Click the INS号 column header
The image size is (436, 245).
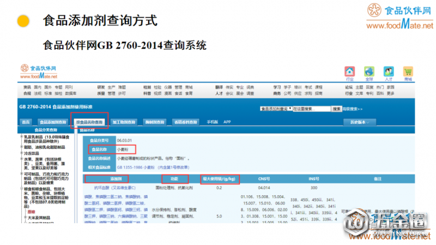click(x=314, y=179)
